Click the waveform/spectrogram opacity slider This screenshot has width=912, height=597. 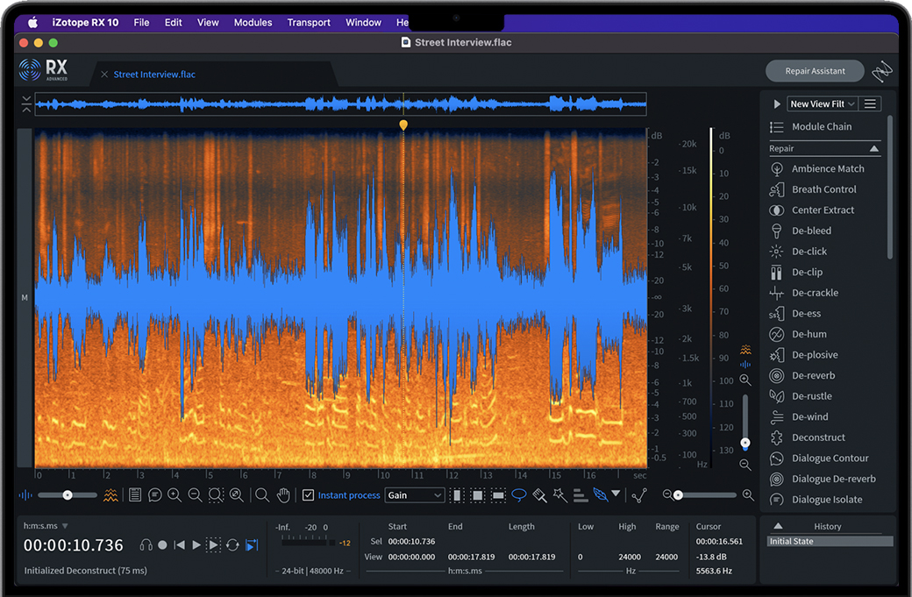pyautogui.click(x=68, y=495)
